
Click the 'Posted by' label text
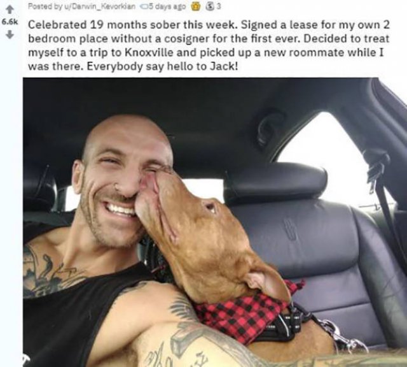click(x=39, y=7)
